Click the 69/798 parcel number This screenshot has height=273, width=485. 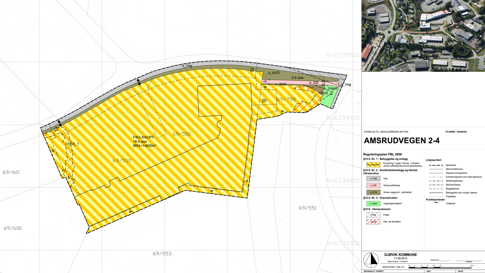(286, 99)
